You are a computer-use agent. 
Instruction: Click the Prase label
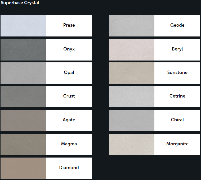pyautogui.click(x=69, y=25)
